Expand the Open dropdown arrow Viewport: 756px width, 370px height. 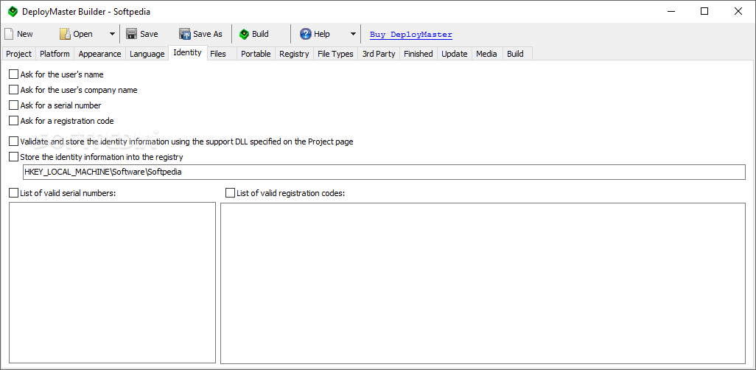pos(112,34)
